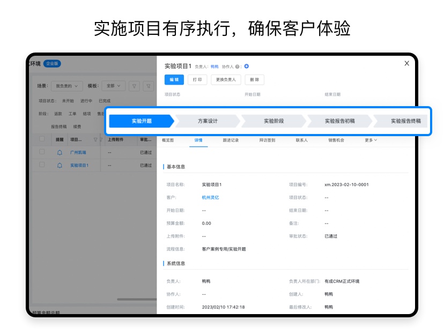Filter stage by 结项
Viewport: 444px width, 335px height.
click(x=87, y=114)
